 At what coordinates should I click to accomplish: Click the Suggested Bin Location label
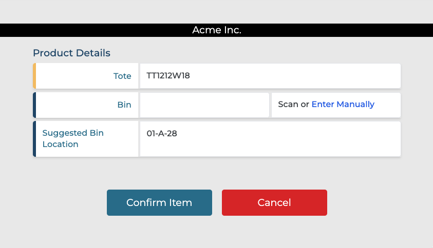(72, 139)
